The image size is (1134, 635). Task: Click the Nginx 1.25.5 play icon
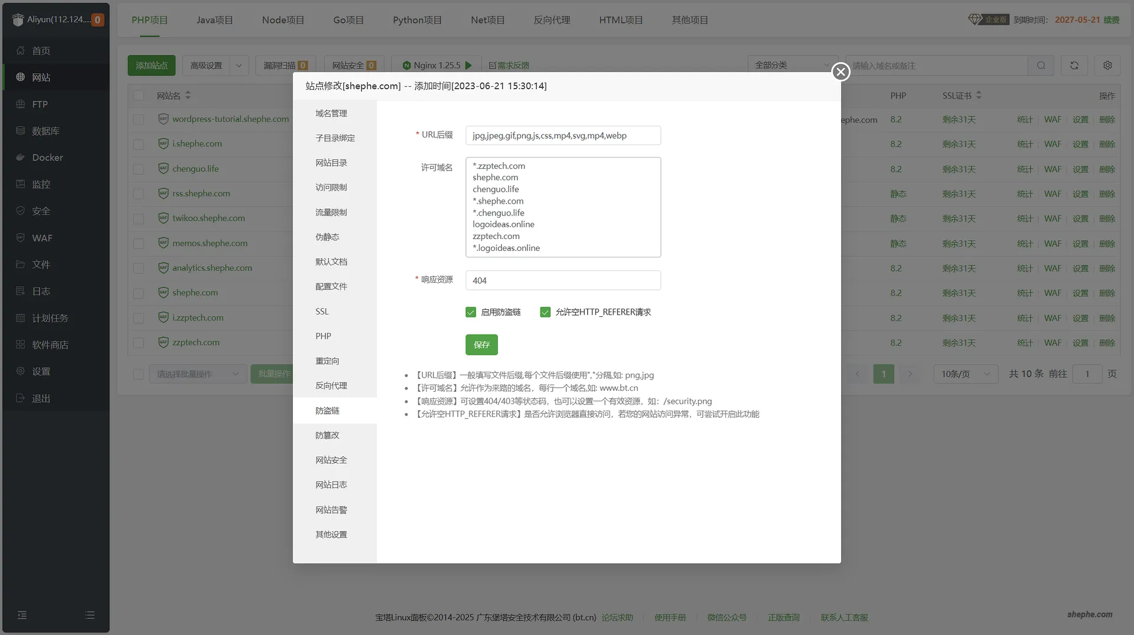[x=469, y=66]
